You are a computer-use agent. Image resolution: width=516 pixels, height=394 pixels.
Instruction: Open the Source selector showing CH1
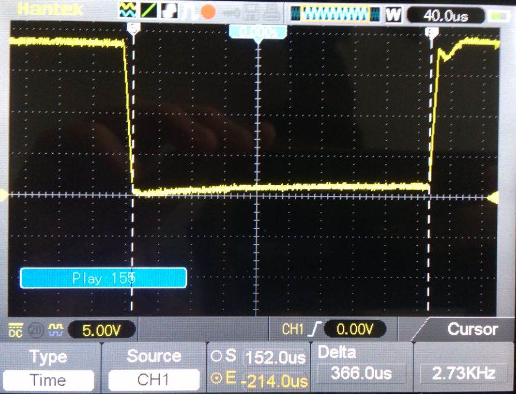153,380
